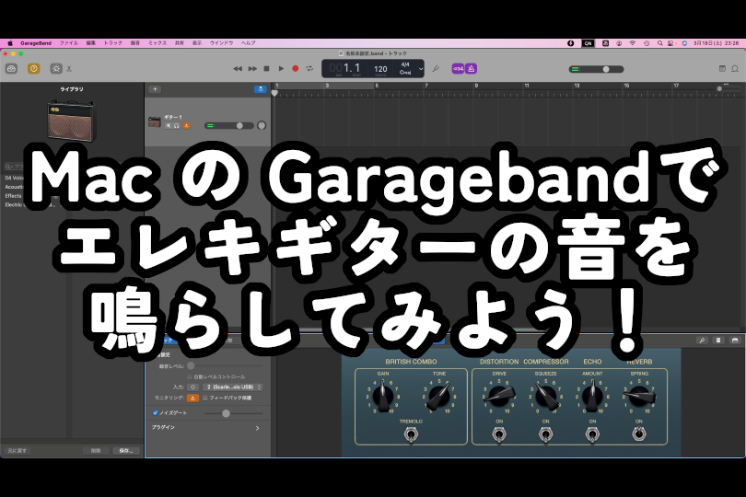Click the 削除 button in the library
Image resolution: width=746 pixels, height=497 pixels.
click(x=96, y=450)
